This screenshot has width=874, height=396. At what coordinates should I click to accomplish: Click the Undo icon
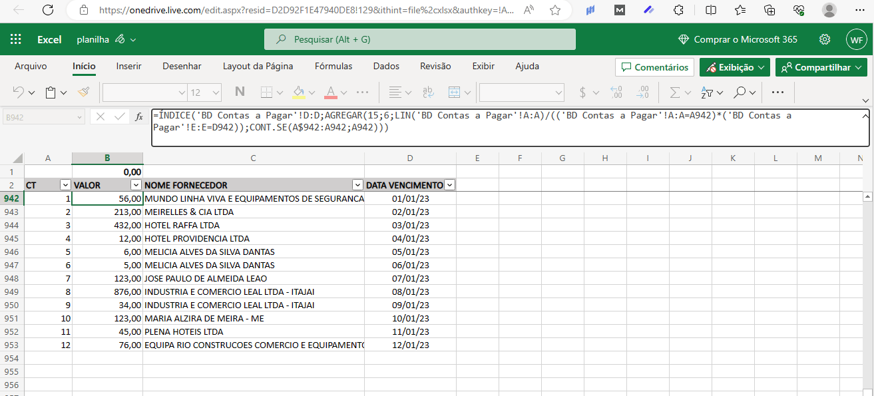pyautogui.click(x=18, y=92)
